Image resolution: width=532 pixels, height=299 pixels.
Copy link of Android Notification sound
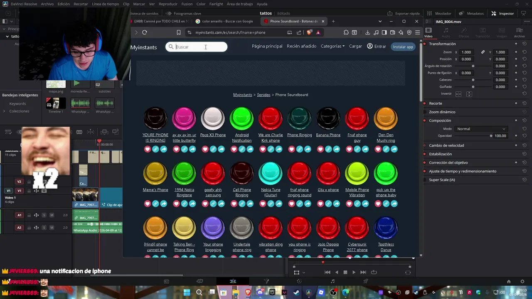tap(242, 149)
